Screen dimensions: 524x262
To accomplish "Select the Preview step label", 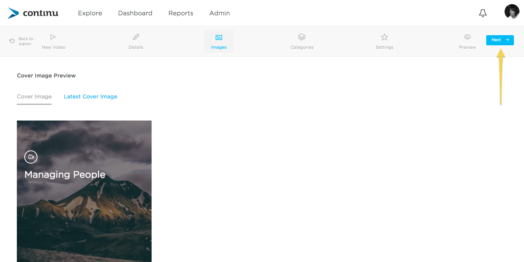I will 467,47.
